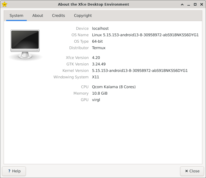Viewport: 206px width, 178px height.
Task: Maximize the About Xfce window
Action: (195, 4)
